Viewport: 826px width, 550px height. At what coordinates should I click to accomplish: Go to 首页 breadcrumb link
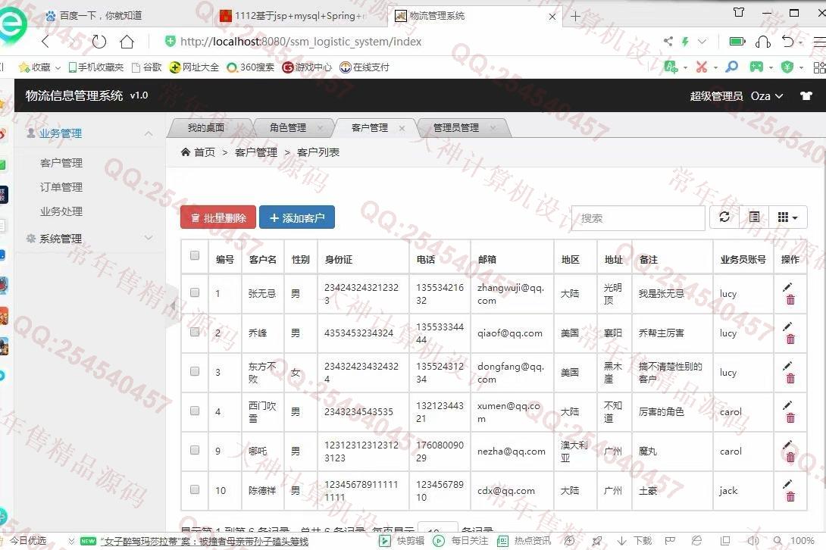pyautogui.click(x=205, y=152)
